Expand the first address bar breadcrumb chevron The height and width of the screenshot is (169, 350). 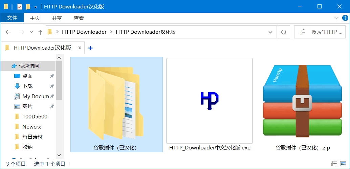[57, 32]
